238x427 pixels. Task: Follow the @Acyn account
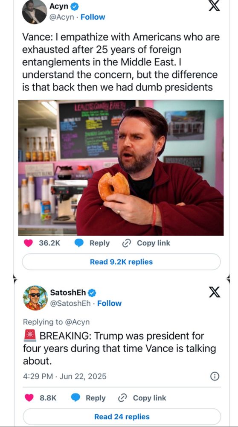[93, 17]
